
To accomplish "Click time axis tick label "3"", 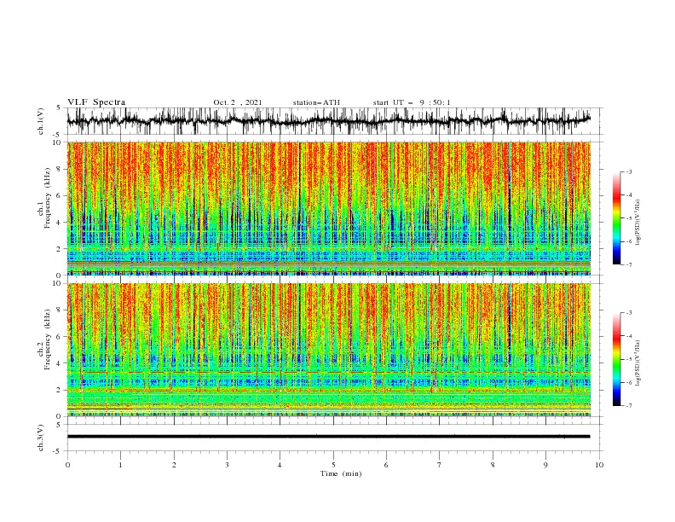I will coord(227,465).
